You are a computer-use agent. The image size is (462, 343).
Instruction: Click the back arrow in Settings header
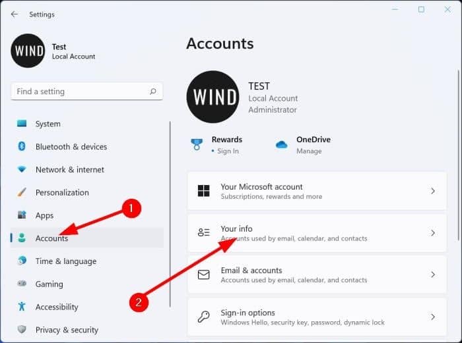(x=14, y=14)
